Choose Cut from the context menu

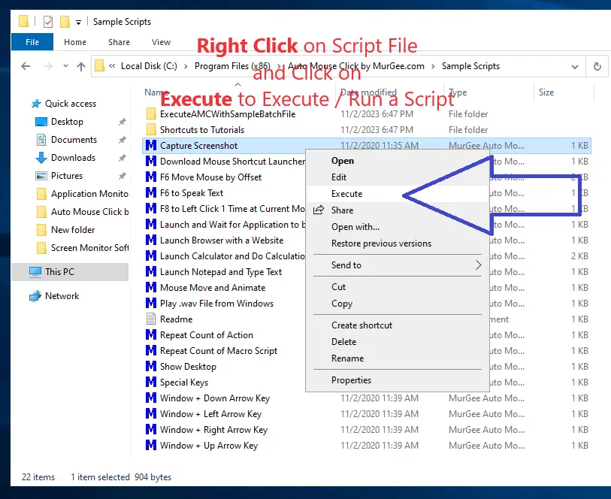[x=398, y=287]
